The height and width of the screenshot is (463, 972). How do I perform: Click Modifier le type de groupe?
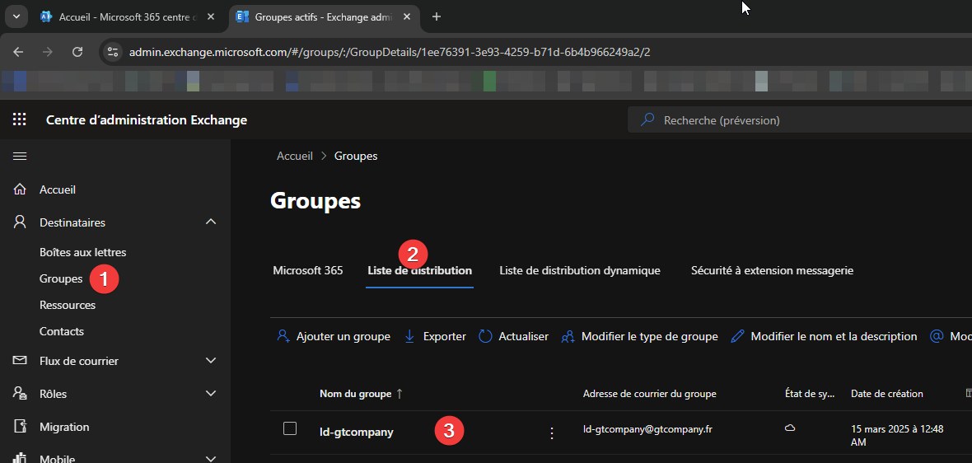[x=639, y=336]
